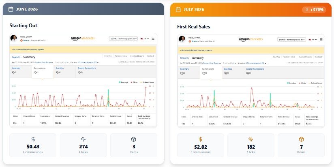Open EN language dropdown in July screenshot
The image size is (334, 167).
tap(313, 40)
